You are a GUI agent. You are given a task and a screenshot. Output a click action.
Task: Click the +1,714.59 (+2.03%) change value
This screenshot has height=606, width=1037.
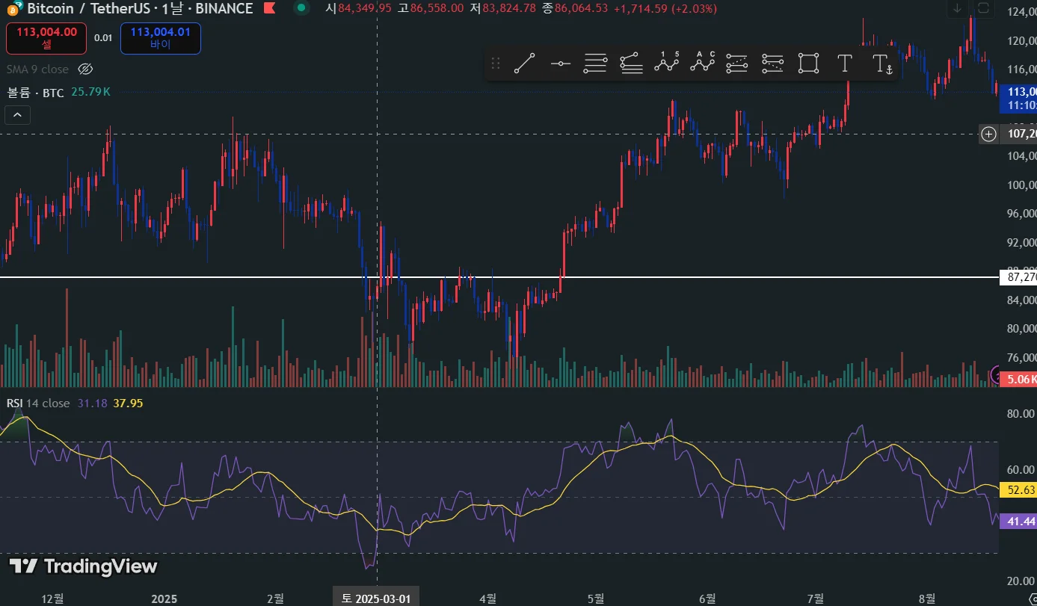tap(665, 9)
